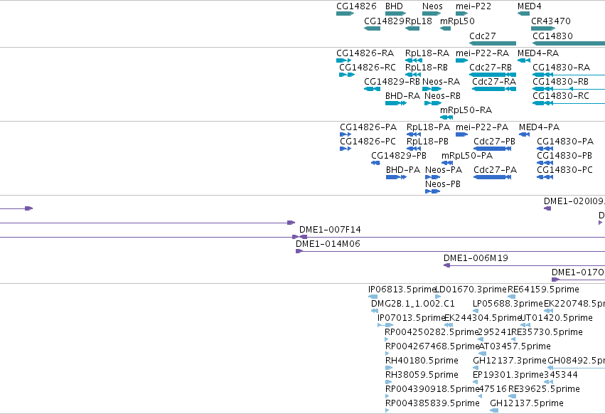The width and height of the screenshot is (605, 414).
Task: Select the MED4-RA transcript label
Action: [x=538, y=53]
